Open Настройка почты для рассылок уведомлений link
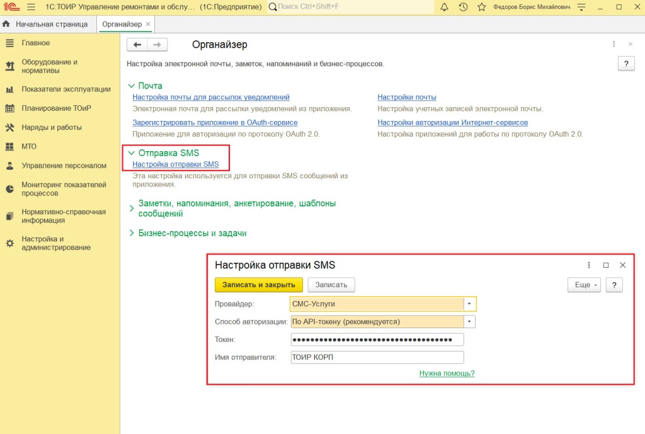 point(211,97)
